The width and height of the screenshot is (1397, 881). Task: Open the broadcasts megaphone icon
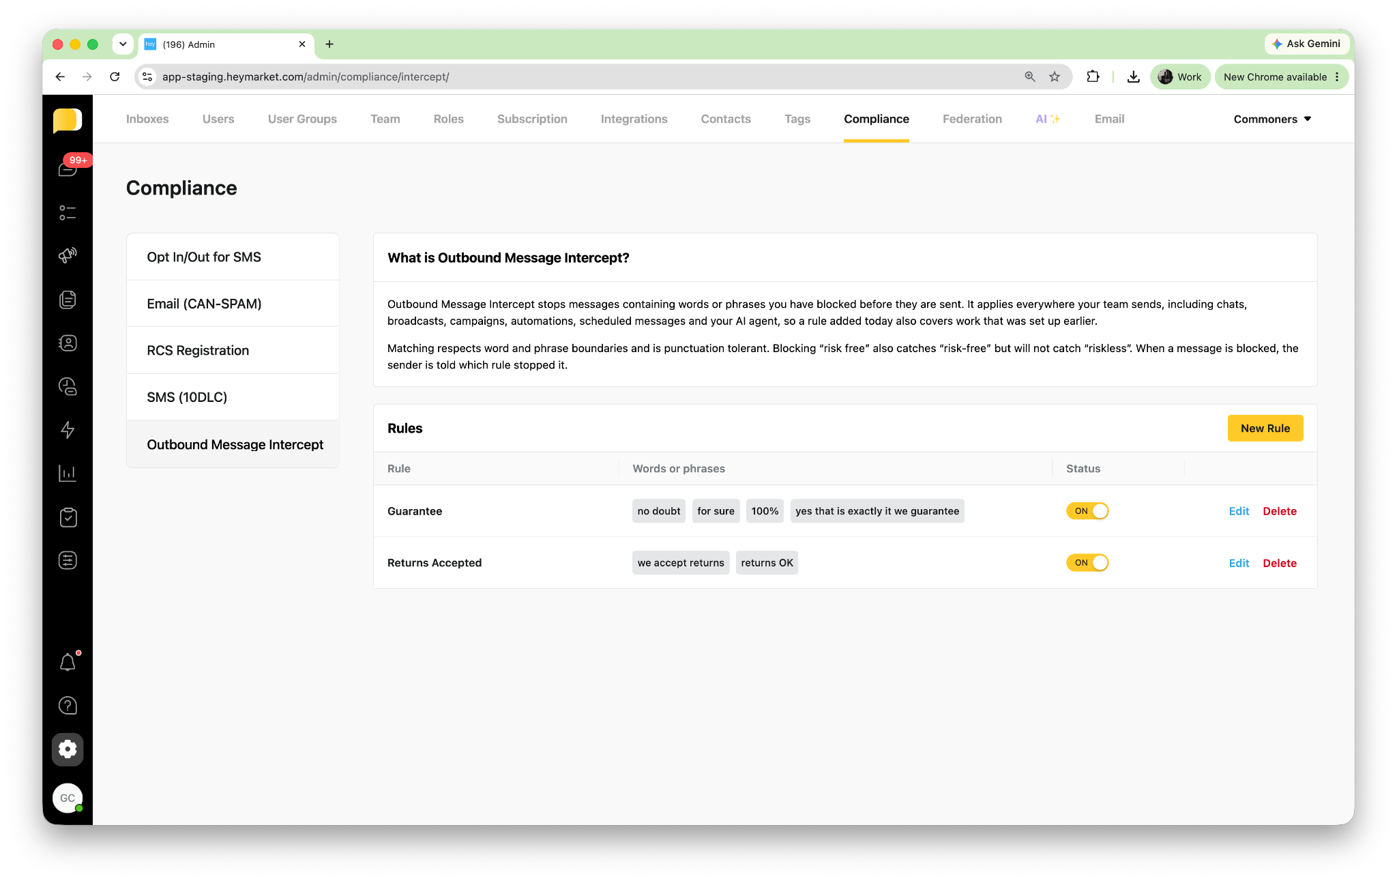(x=68, y=256)
